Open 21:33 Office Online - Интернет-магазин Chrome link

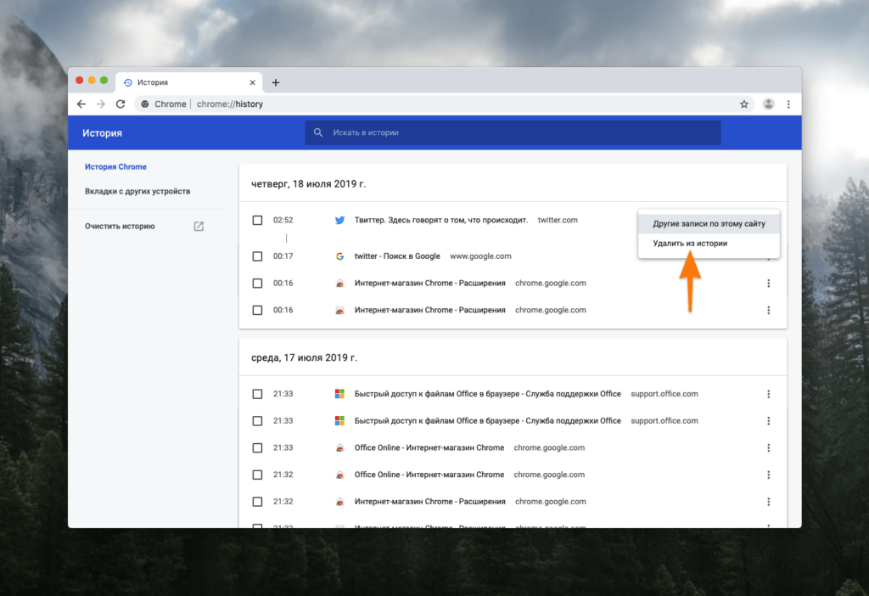pyautogui.click(x=429, y=448)
